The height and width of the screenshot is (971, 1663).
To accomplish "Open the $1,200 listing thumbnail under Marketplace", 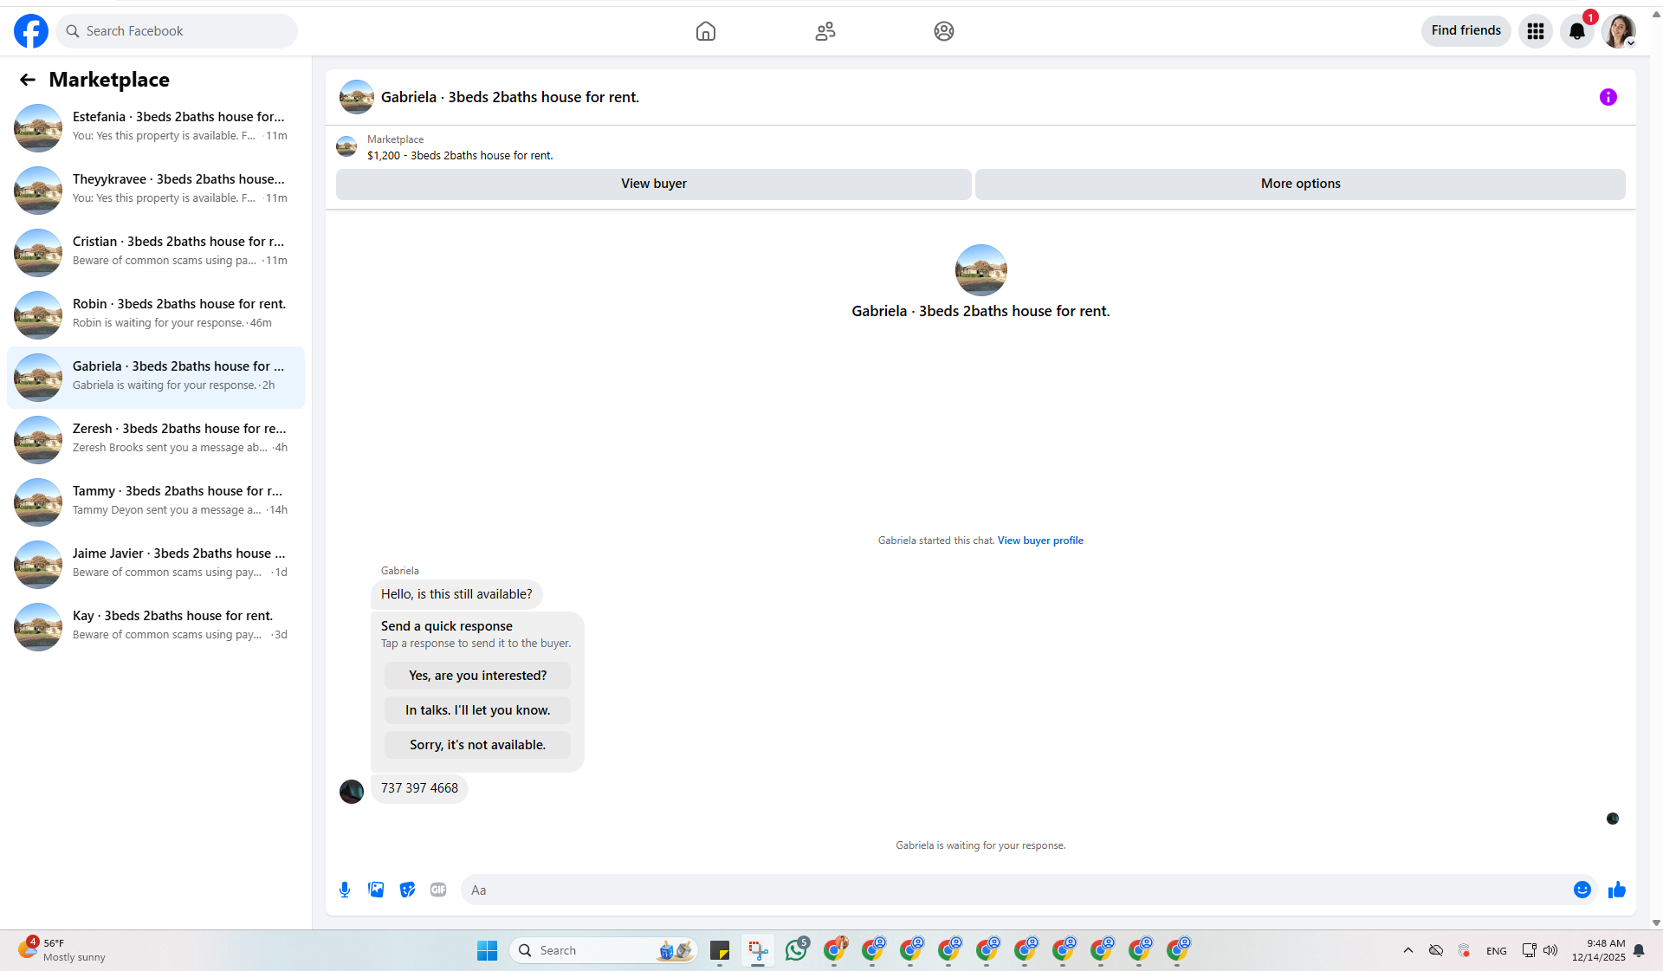I will point(346,147).
